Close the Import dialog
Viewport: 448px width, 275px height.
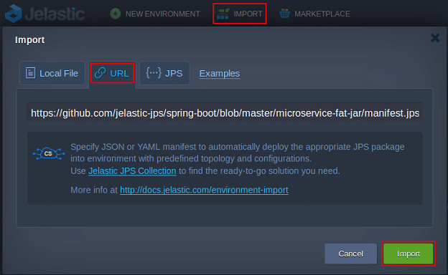pos(435,38)
